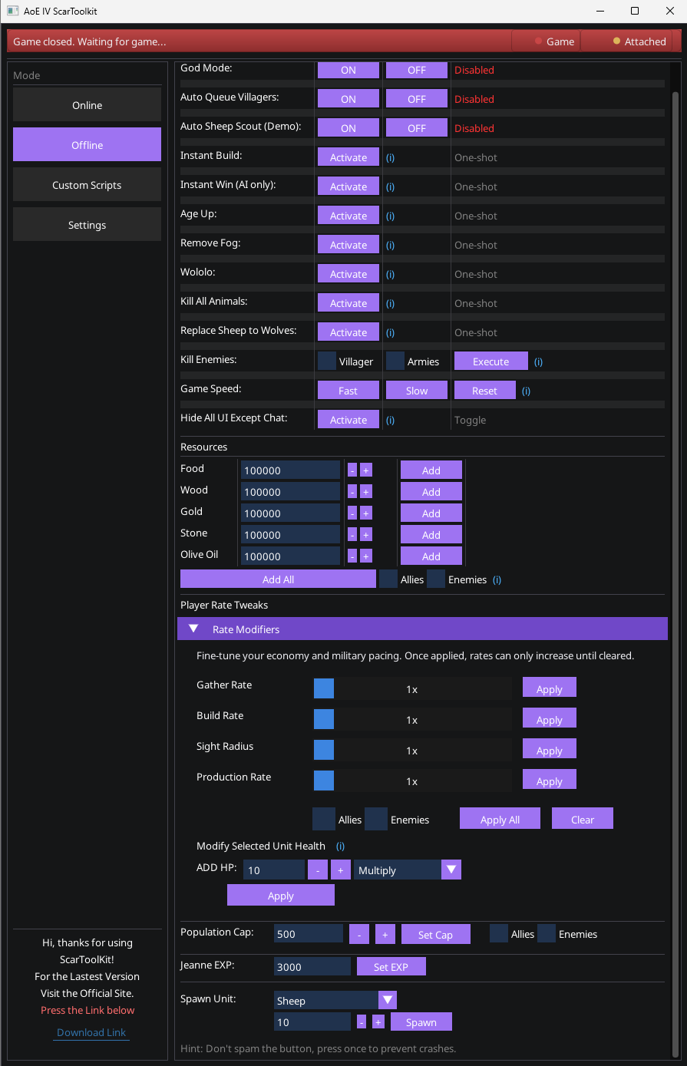Click the Remove Fog info icon
Screen dimensions: 687x1066
(390, 245)
